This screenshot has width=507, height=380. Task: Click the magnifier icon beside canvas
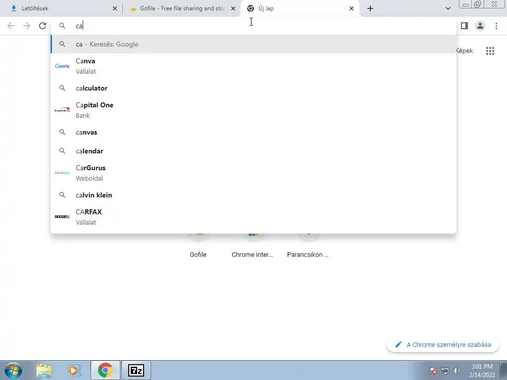(62, 132)
